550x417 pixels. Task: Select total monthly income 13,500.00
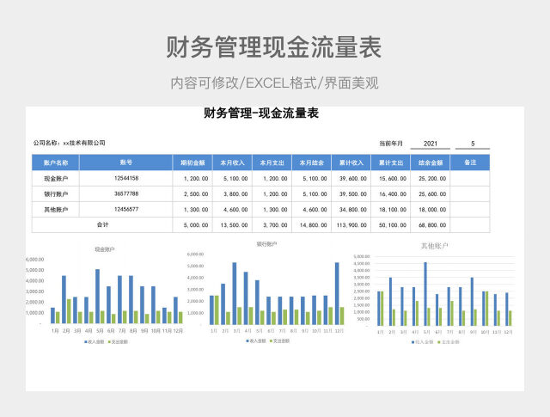point(234,225)
